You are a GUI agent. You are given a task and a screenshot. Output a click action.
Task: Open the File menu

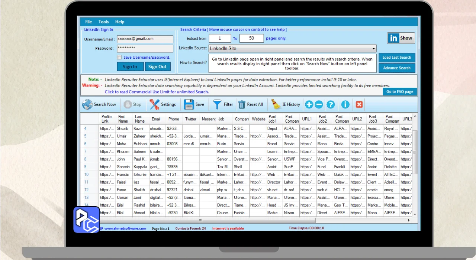(89, 22)
